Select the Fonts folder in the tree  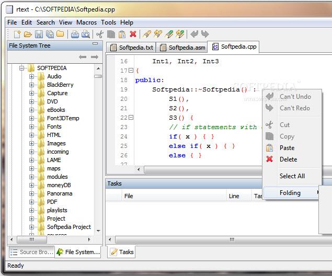tap(54, 126)
